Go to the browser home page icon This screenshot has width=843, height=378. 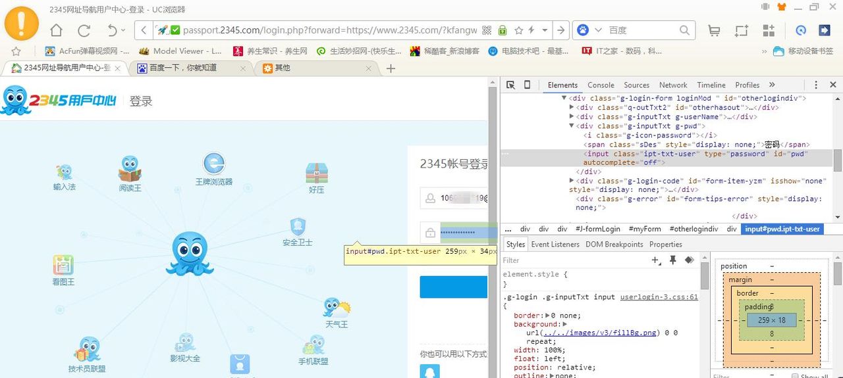point(57,30)
